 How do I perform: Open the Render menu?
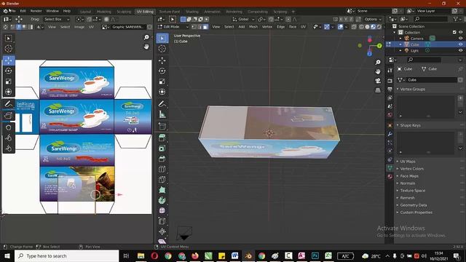pyautogui.click(x=36, y=11)
